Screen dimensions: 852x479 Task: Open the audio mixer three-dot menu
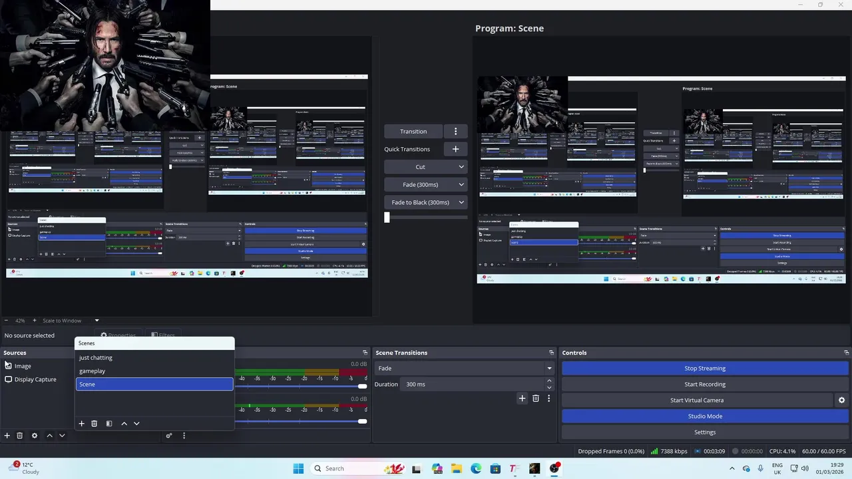(x=184, y=436)
